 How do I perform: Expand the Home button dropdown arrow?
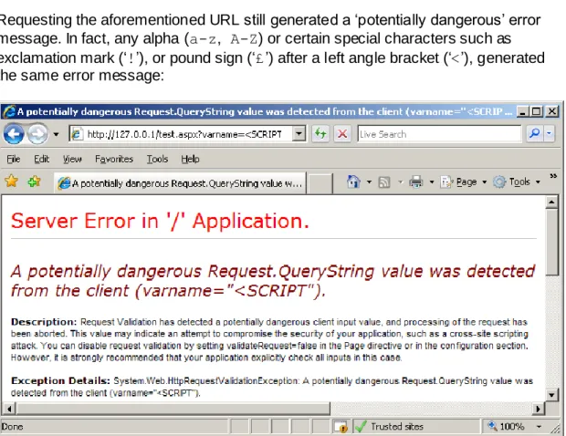click(369, 182)
